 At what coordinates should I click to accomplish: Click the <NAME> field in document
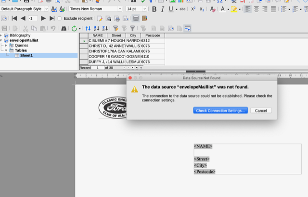[203, 146]
